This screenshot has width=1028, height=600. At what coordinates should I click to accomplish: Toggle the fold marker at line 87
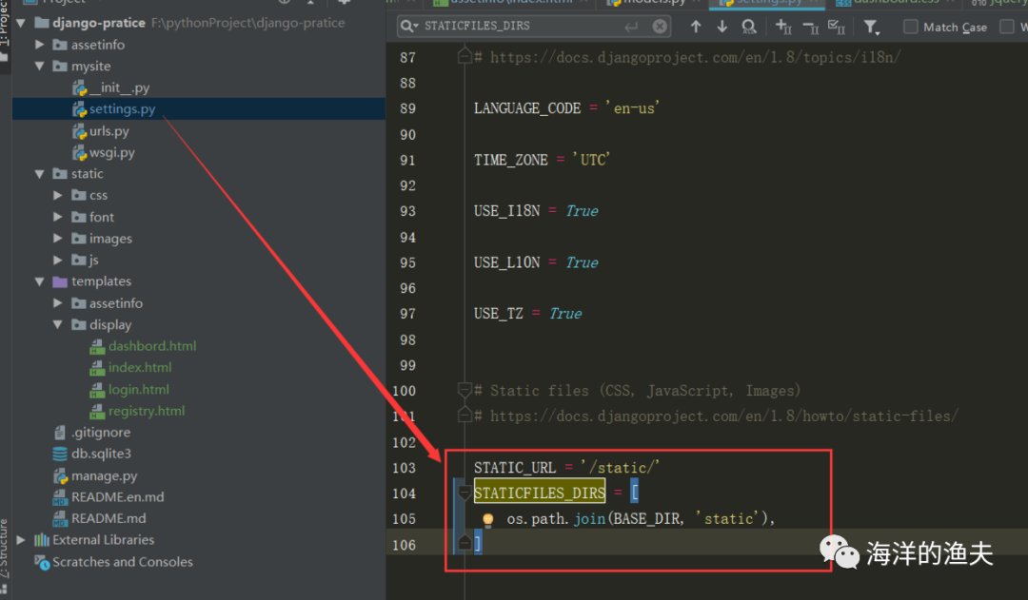(x=465, y=56)
